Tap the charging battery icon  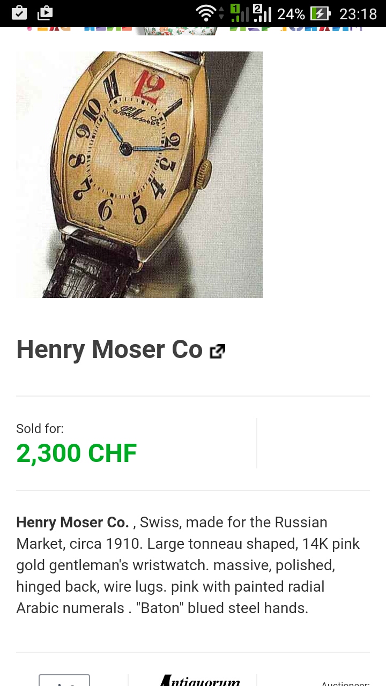tap(320, 13)
